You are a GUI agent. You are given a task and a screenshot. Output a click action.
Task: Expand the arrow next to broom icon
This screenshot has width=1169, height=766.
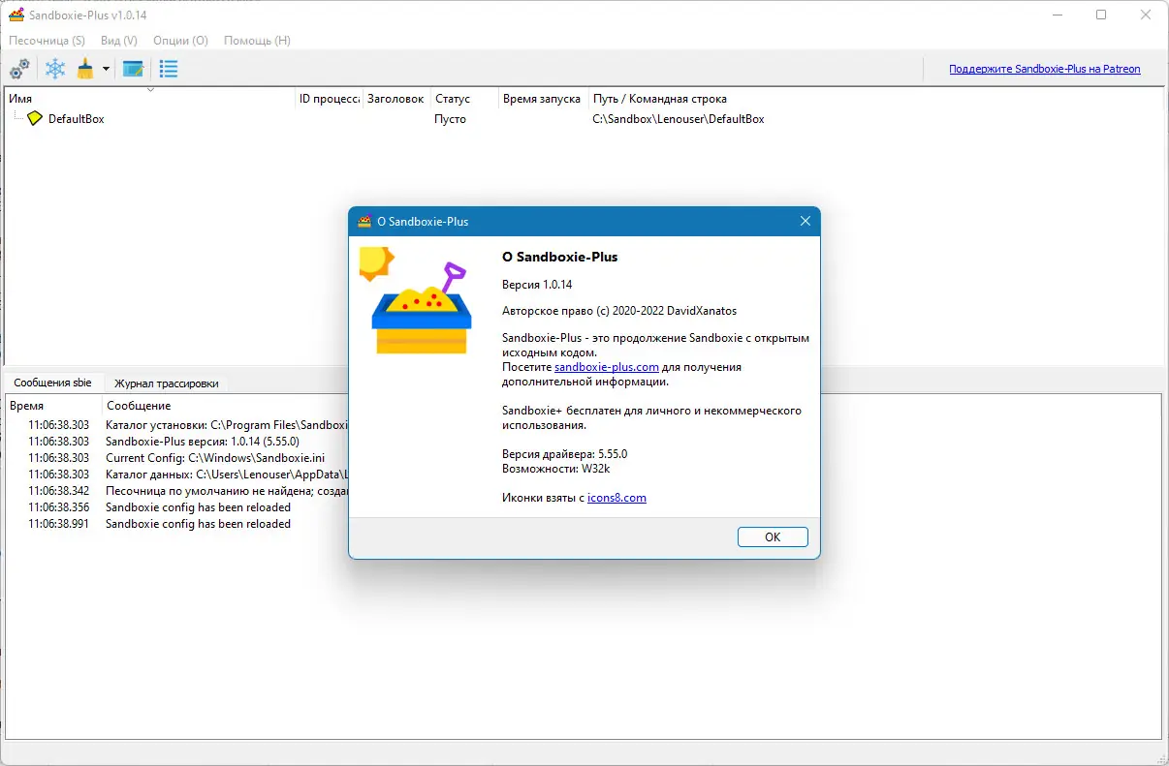coord(106,70)
